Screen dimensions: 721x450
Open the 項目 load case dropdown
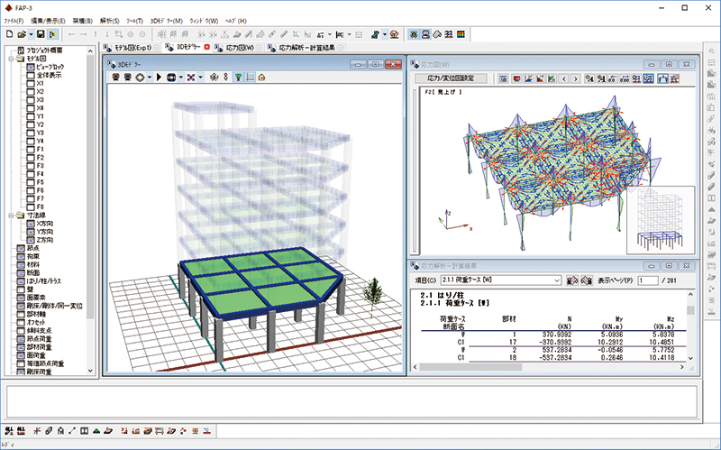tap(559, 280)
